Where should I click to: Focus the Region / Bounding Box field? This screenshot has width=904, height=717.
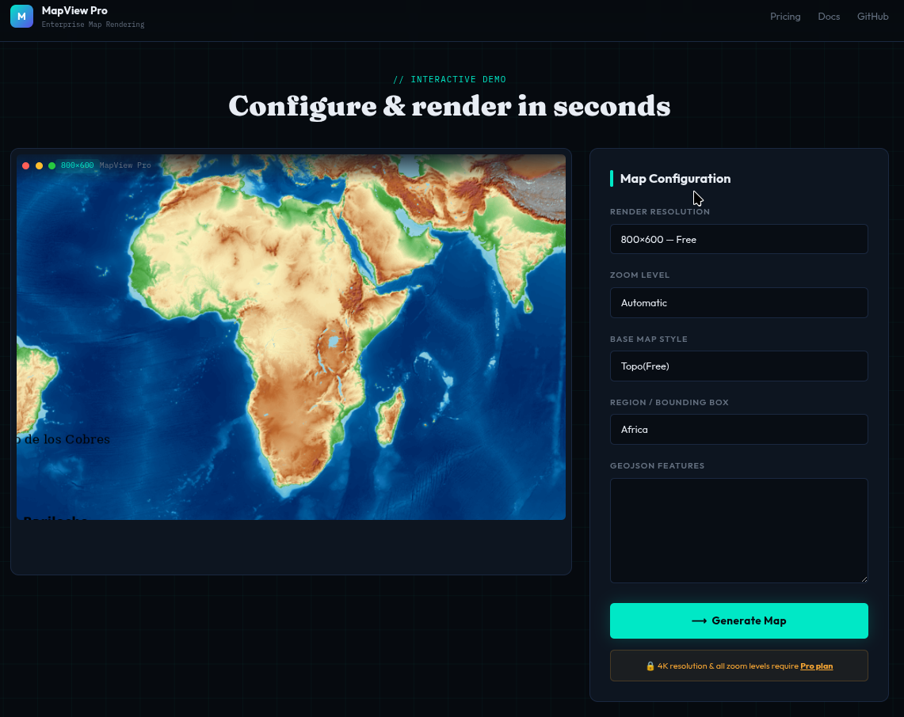click(x=738, y=429)
